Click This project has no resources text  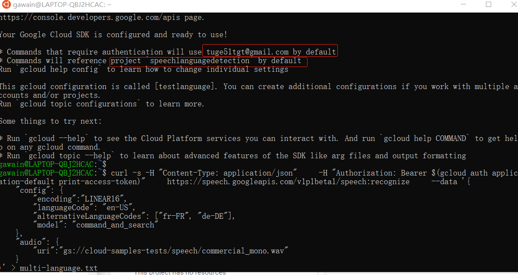click(180, 272)
